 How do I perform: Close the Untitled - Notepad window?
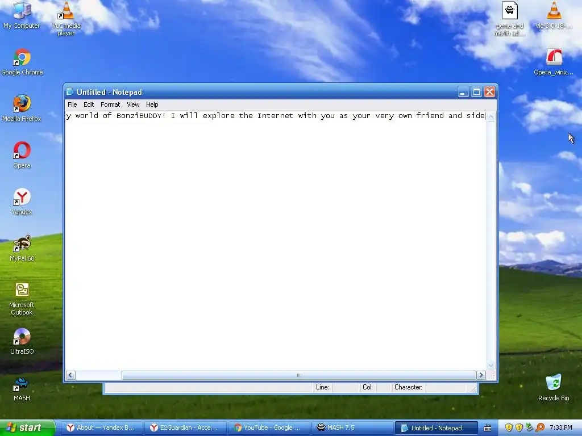[x=489, y=92]
